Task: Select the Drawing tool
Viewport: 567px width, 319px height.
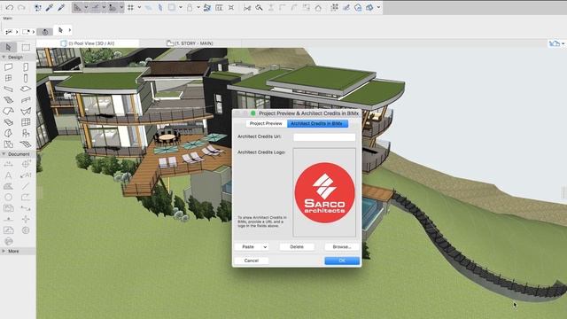Action: (8, 208)
